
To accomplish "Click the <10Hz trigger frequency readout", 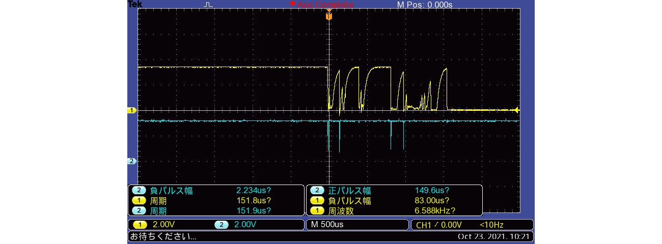I will tap(492, 225).
